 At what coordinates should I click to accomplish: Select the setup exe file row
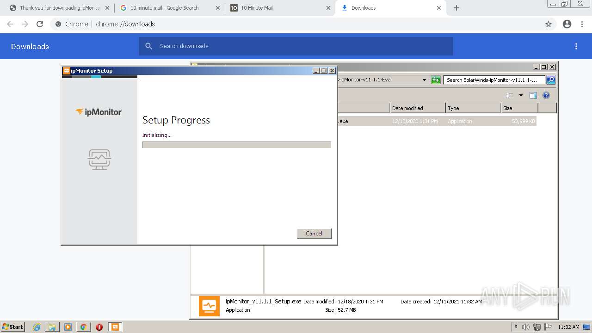[x=437, y=121]
